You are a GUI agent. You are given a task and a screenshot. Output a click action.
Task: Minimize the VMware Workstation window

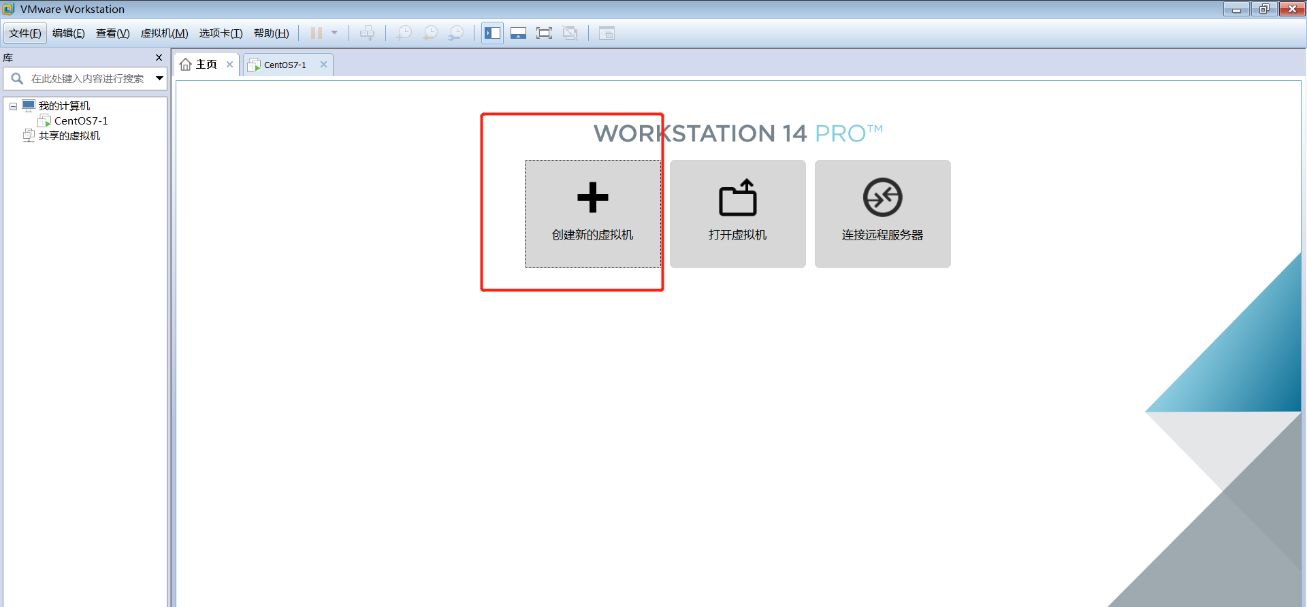coord(1236,9)
